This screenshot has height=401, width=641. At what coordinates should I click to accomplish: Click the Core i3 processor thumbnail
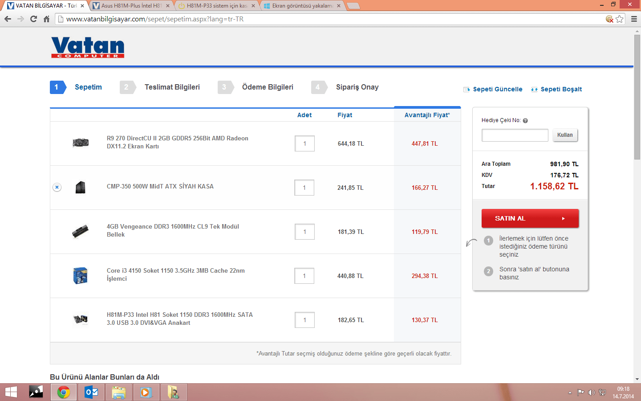pyautogui.click(x=81, y=275)
